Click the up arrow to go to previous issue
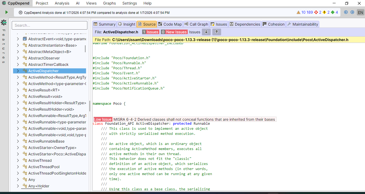Image resolution: width=365 pixels, height=194 pixels. pos(216,32)
